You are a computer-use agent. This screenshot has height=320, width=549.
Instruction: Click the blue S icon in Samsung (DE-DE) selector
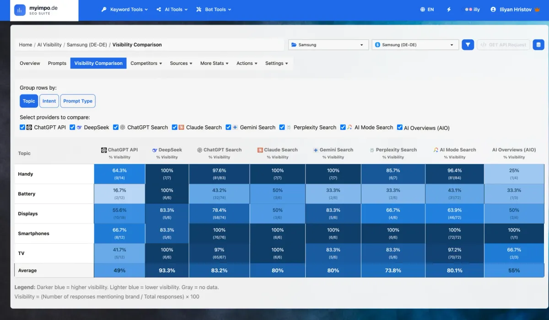pyautogui.click(x=377, y=45)
